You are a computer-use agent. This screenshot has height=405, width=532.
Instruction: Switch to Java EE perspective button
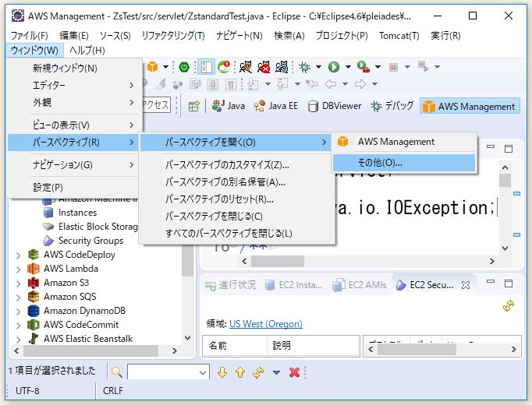(x=276, y=107)
